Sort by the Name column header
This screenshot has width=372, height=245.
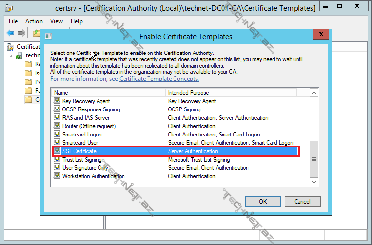[x=109, y=92]
